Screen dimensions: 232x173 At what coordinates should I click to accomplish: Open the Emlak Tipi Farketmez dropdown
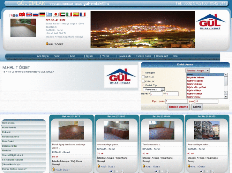(154, 90)
